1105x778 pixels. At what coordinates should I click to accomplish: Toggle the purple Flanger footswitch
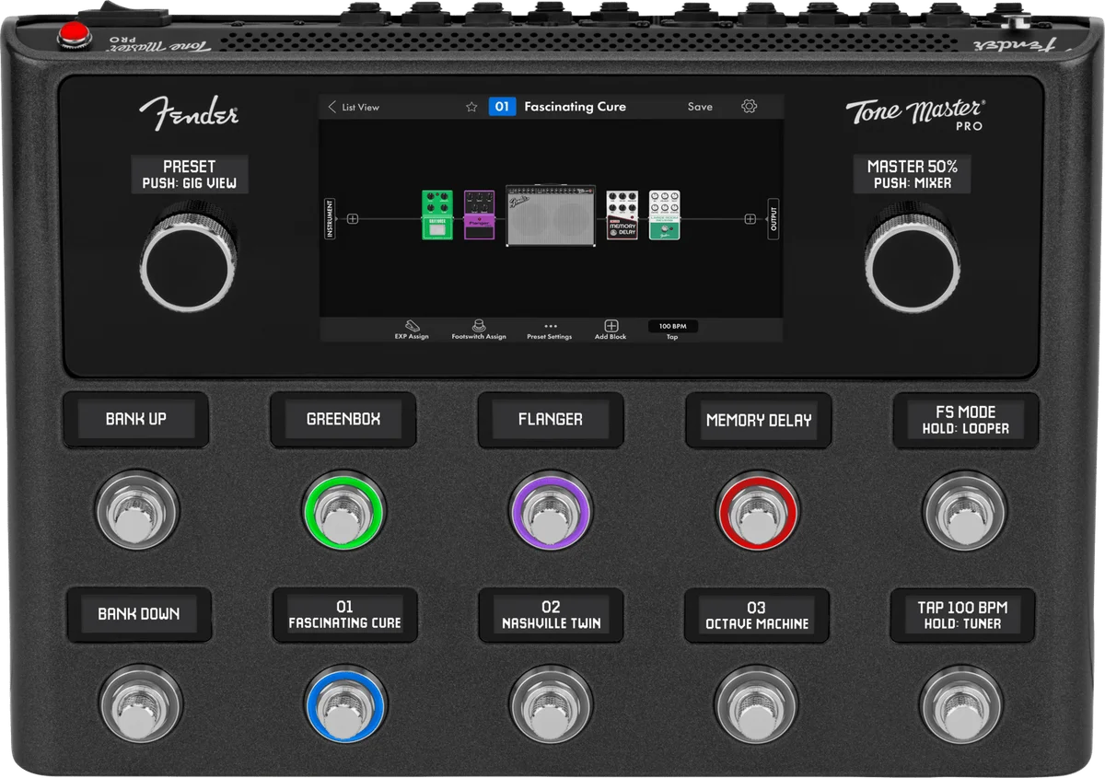pyautogui.click(x=550, y=511)
